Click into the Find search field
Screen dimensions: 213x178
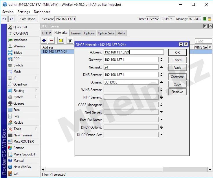tap(203, 41)
